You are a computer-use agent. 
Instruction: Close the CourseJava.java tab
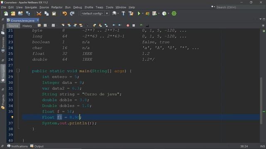click(38, 20)
